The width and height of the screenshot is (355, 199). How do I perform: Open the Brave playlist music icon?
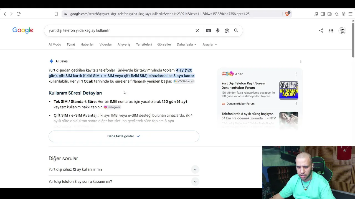pyautogui.click(x=316, y=14)
